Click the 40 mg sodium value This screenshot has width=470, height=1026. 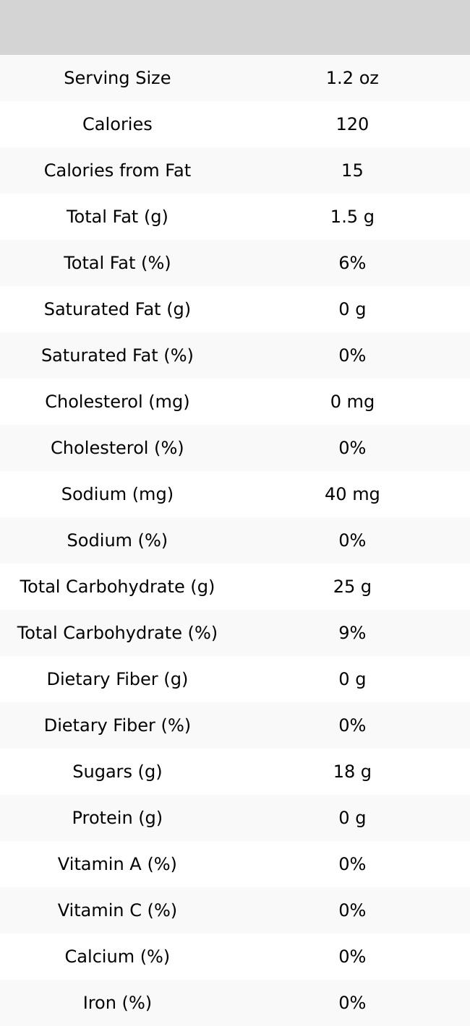coord(352,494)
